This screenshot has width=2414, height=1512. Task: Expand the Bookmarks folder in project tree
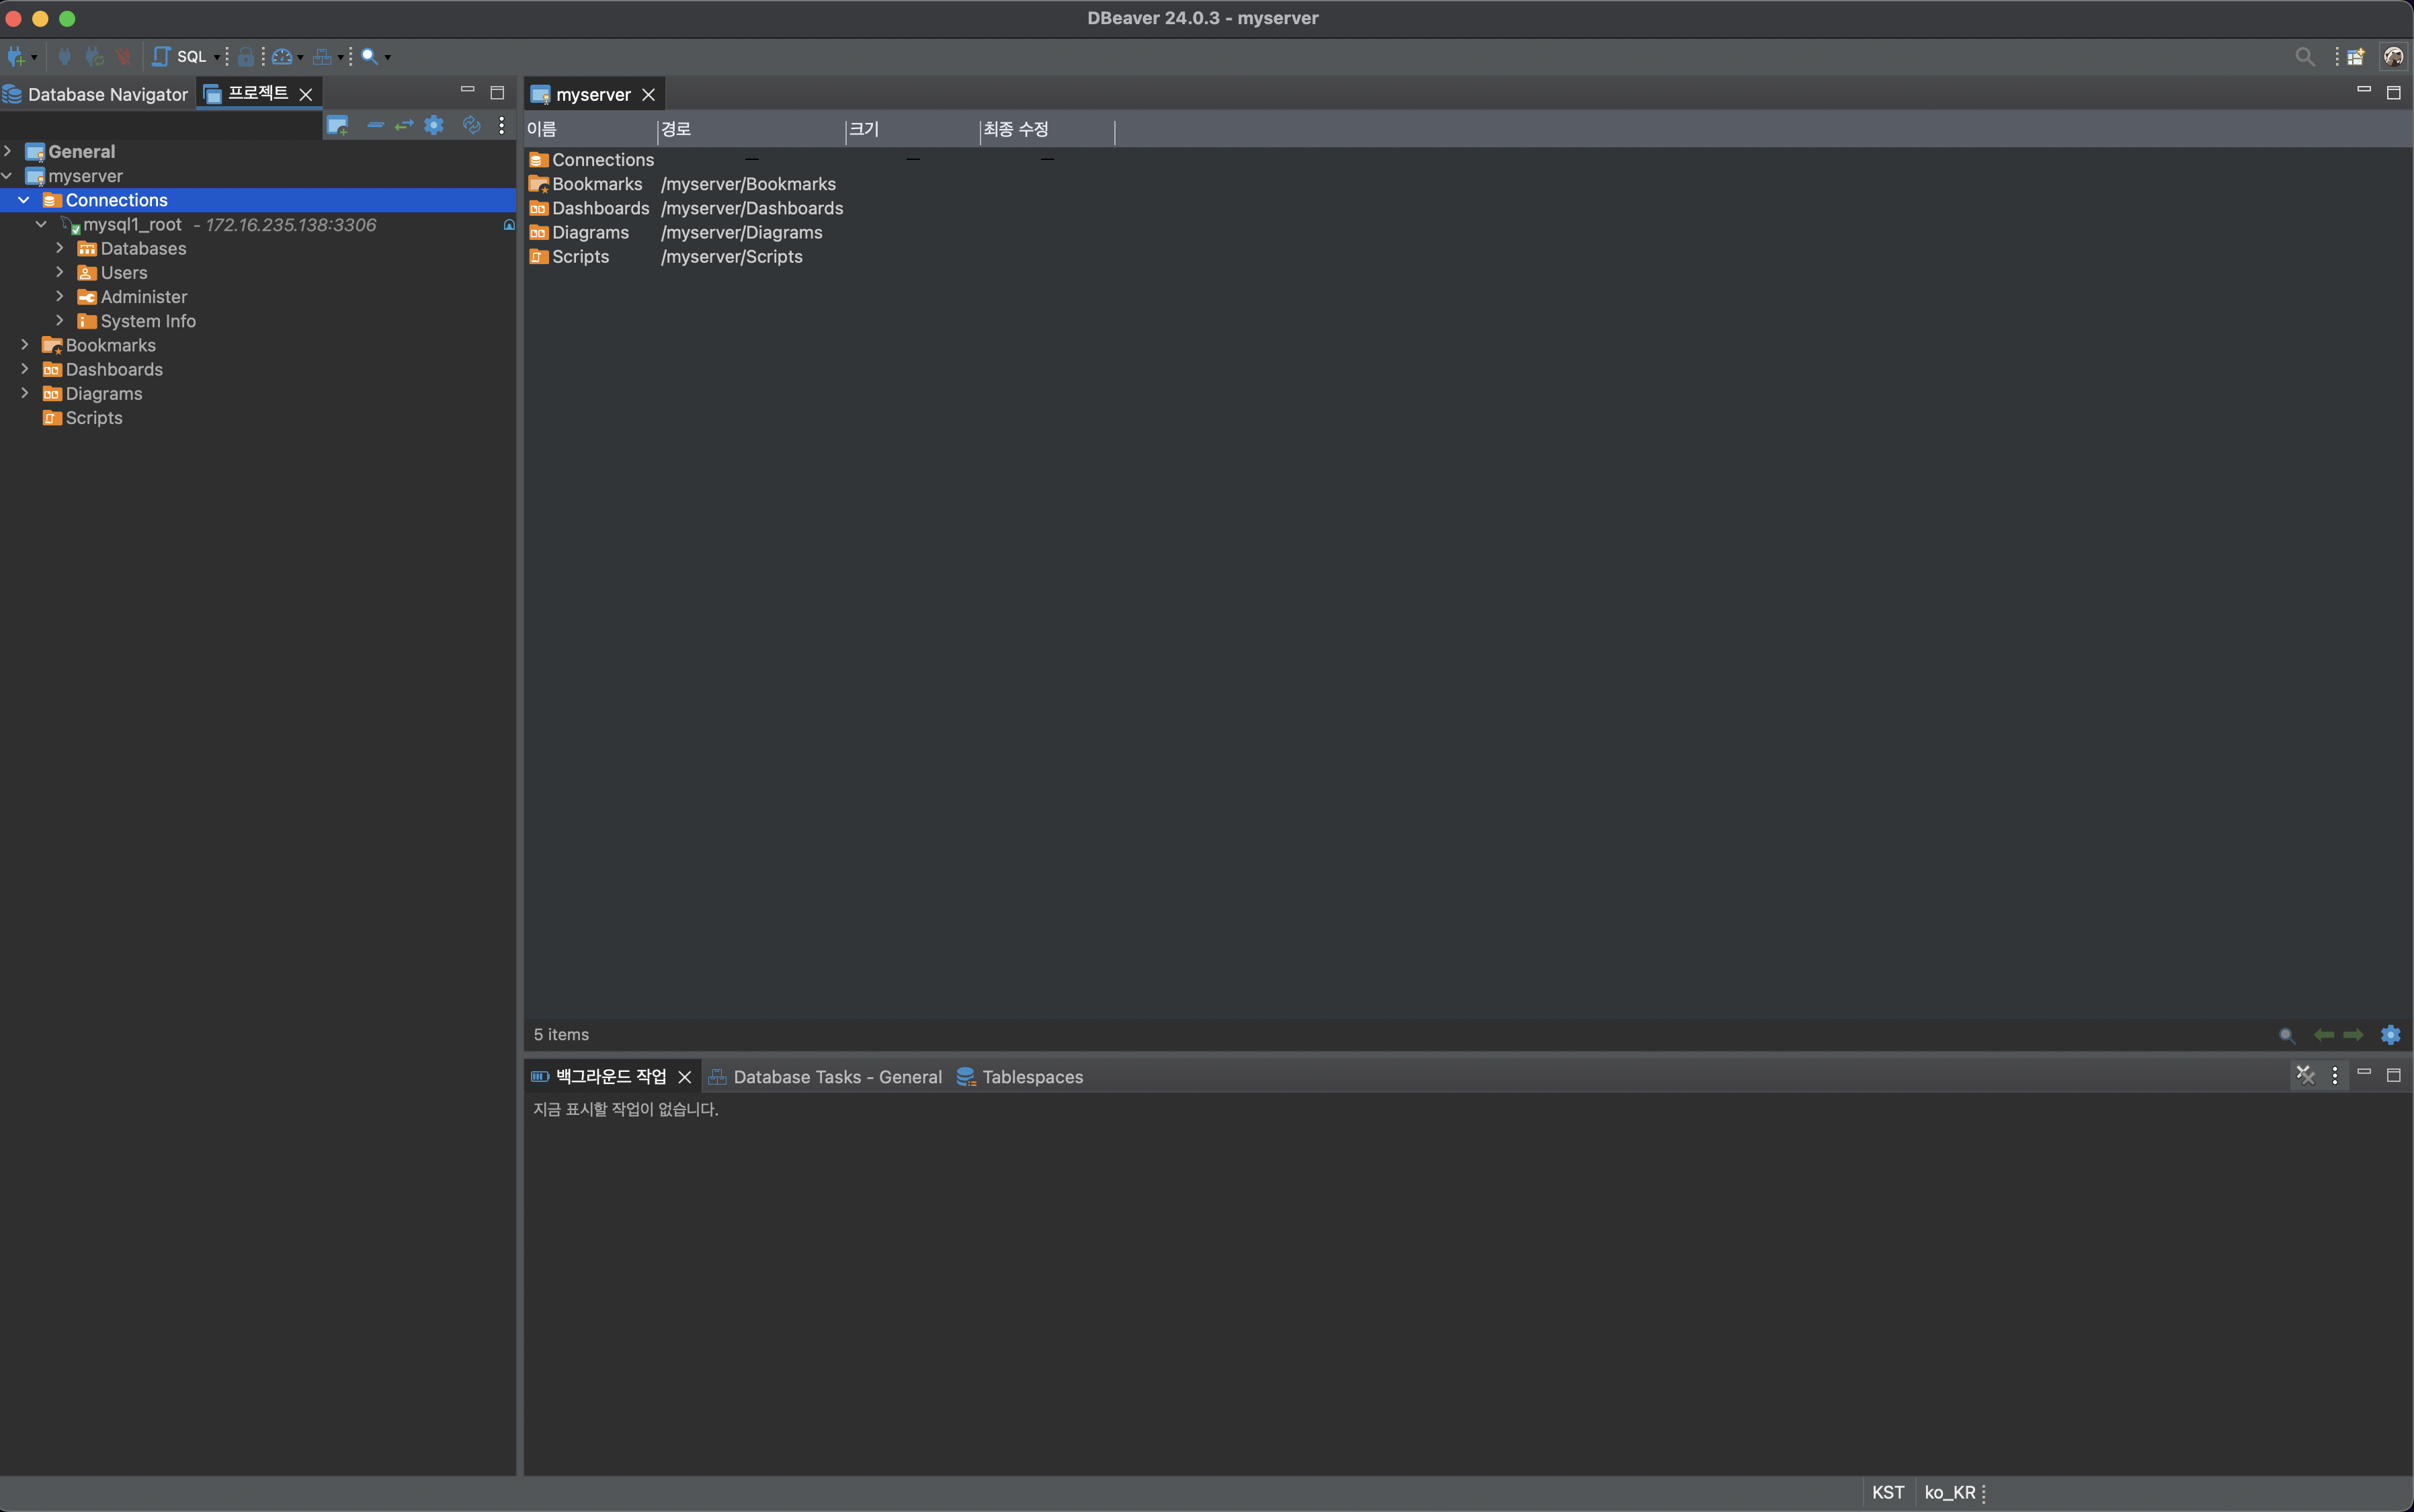pos(24,345)
